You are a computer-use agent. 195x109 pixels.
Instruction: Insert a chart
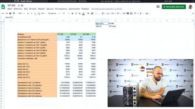click(131, 13)
